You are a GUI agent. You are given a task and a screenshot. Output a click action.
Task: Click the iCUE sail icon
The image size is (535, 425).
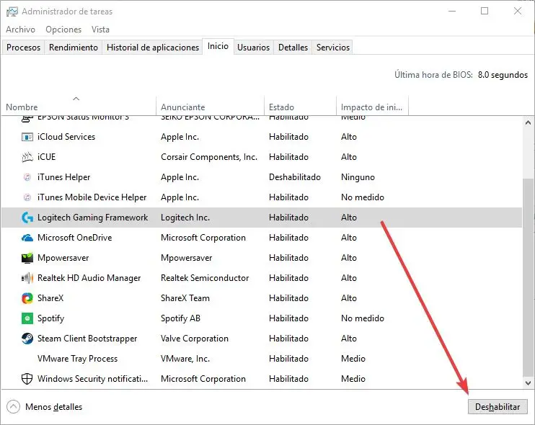tap(27, 157)
